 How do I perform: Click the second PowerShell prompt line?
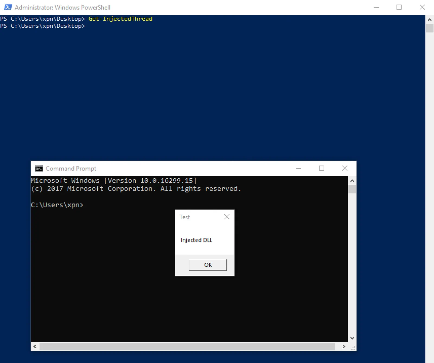[x=43, y=26]
